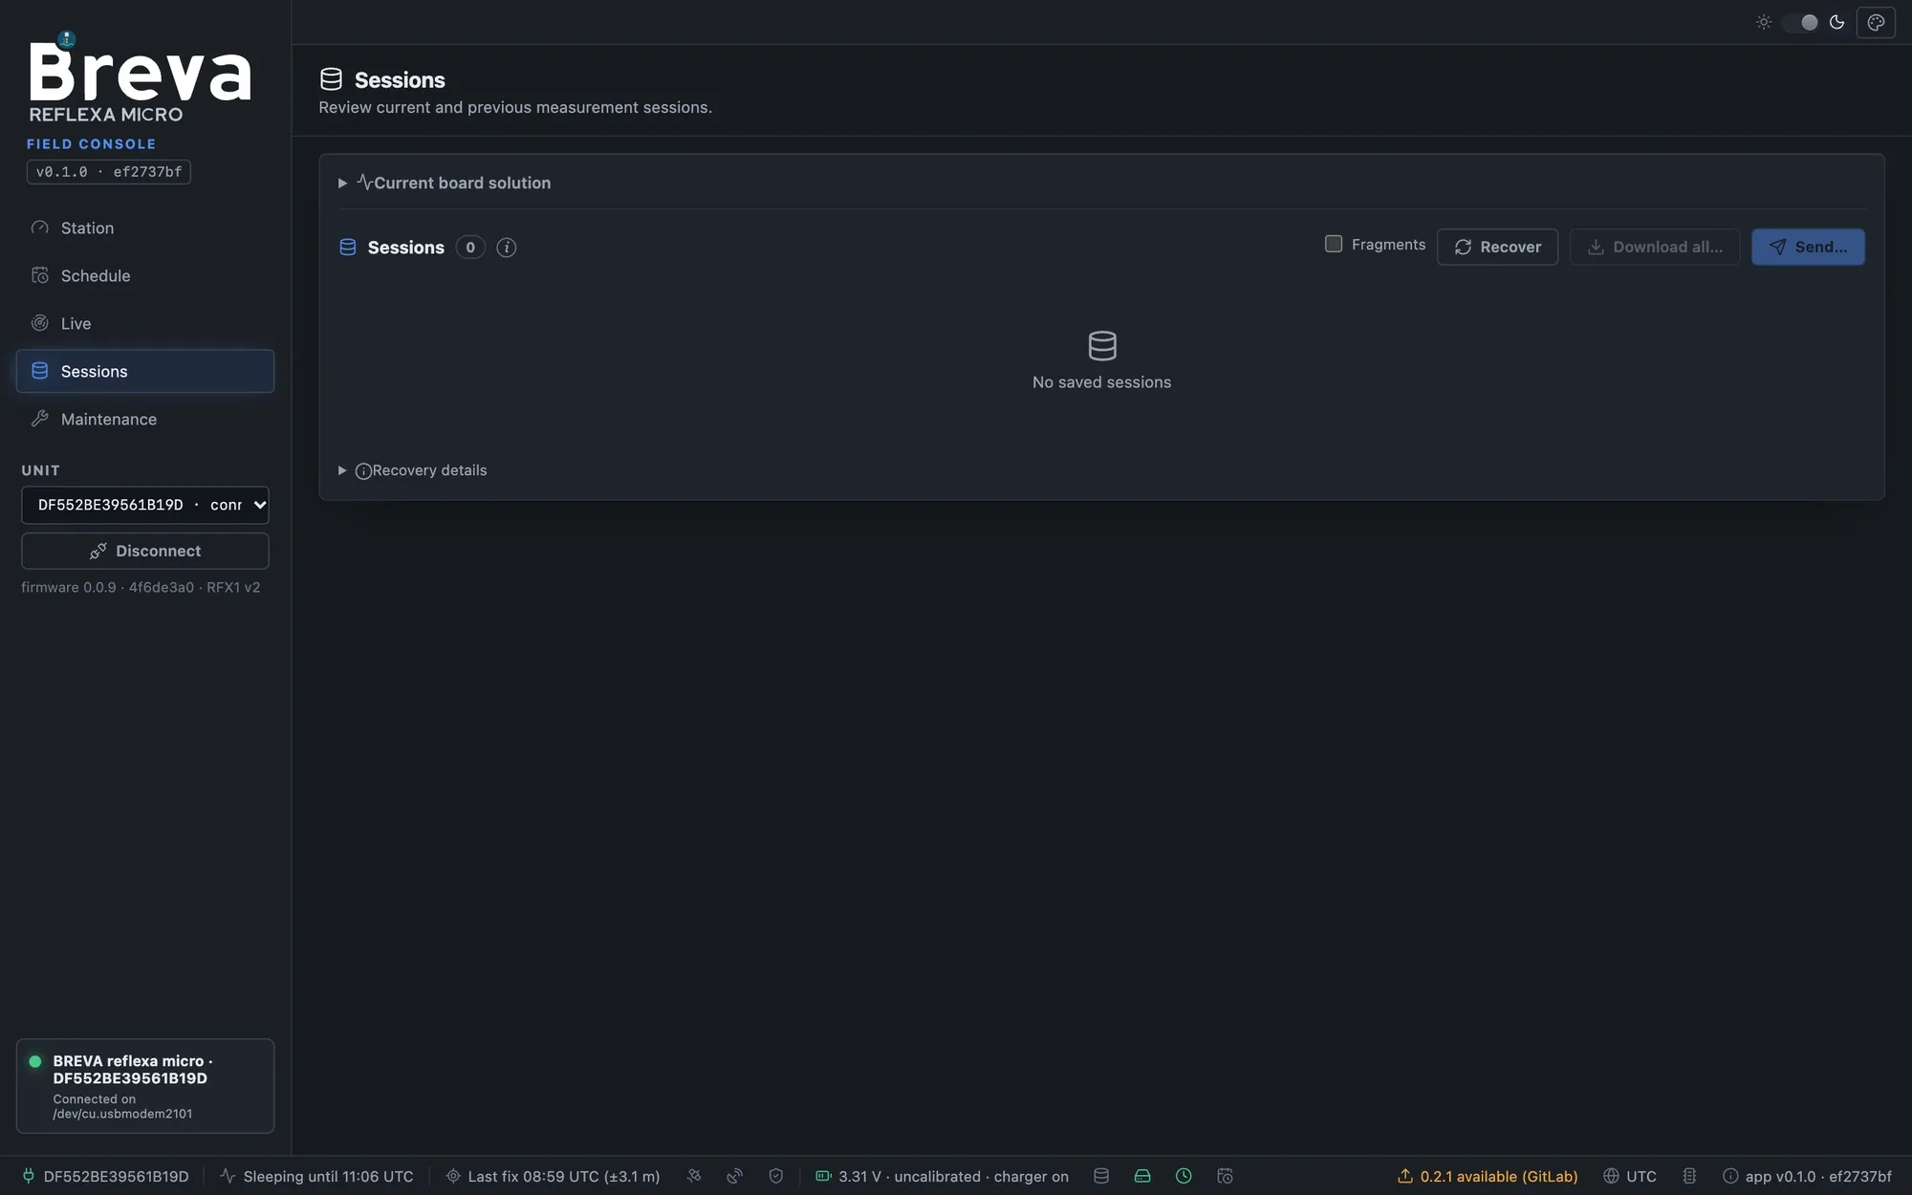The image size is (1912, 1195).
Task: Click the 3.31 V uncalibrated battery text
Action: coord(953,1176)
